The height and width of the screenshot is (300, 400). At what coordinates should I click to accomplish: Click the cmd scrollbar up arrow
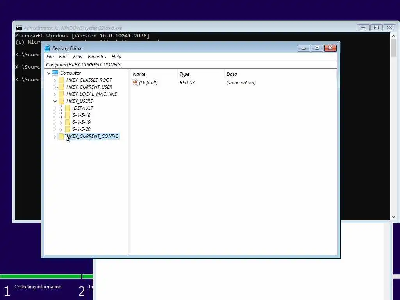[x=393, y=36]
